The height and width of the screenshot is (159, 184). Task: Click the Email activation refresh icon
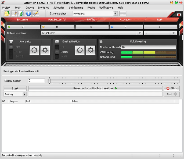coord(80,50)
